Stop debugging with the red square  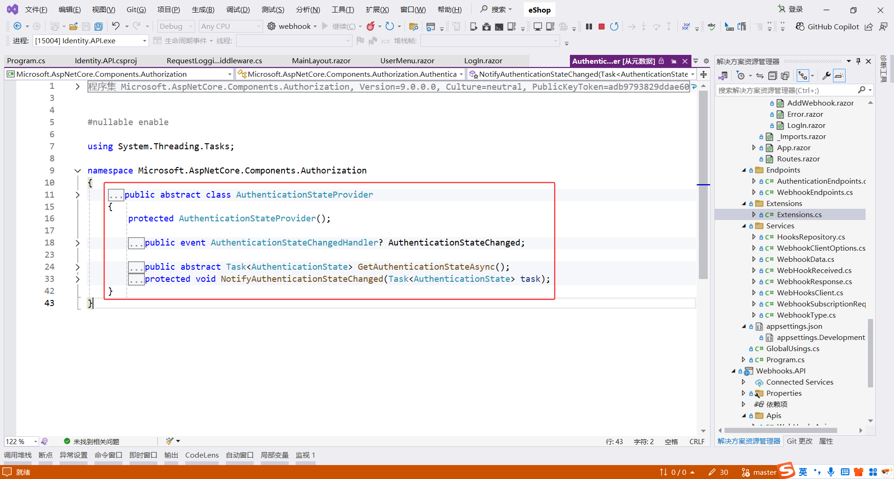click(602, 27)
